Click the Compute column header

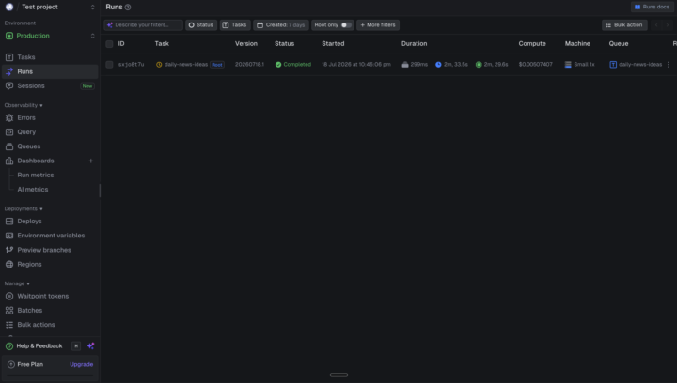pos(532,43)
